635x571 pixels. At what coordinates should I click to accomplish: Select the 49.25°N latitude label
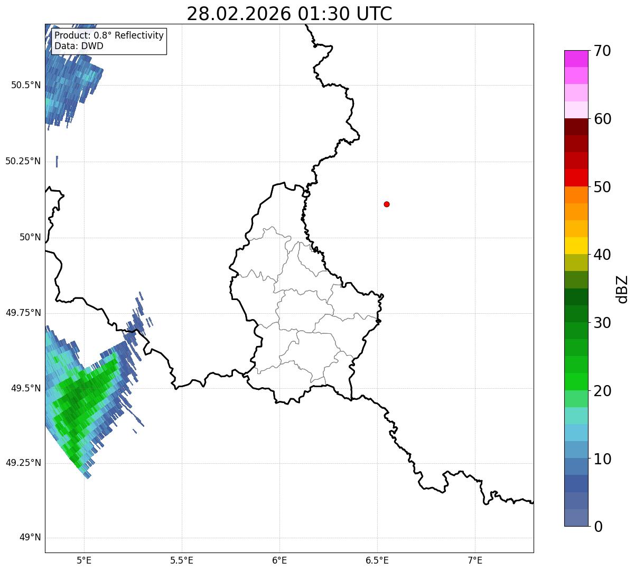[23, 463]
